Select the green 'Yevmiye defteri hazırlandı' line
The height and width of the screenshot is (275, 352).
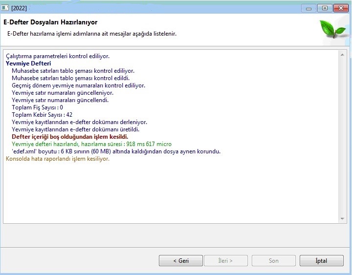tap(91, 144)
